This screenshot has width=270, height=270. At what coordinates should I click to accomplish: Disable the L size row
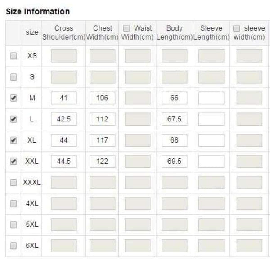(13, 119)
